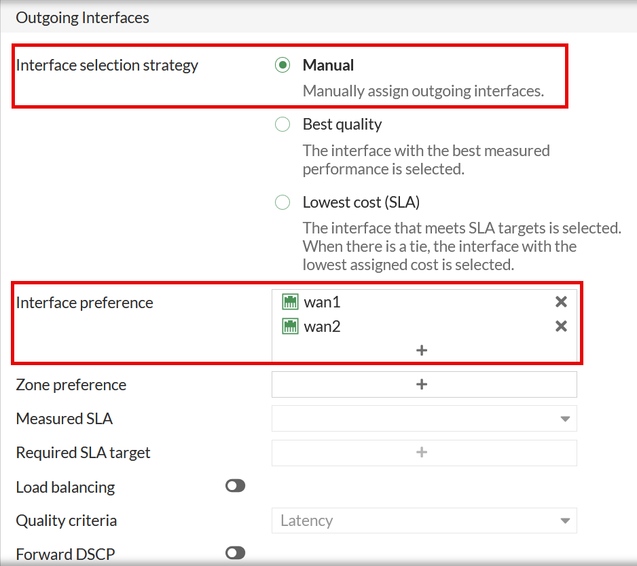Remove wan2 using its X icon
This screenshot has height=566, width=637.
pos(561,326)
